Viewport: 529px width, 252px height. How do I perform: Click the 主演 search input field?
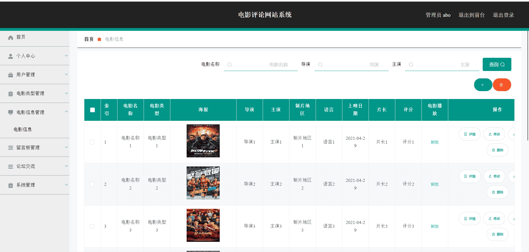point(442,65)
